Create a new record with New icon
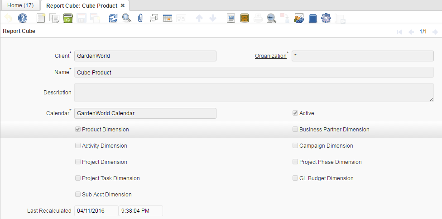 (41, 18)
